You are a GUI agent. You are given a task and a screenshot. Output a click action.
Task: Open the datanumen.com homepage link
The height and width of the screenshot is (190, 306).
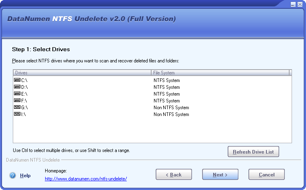[x=86, y=179]
